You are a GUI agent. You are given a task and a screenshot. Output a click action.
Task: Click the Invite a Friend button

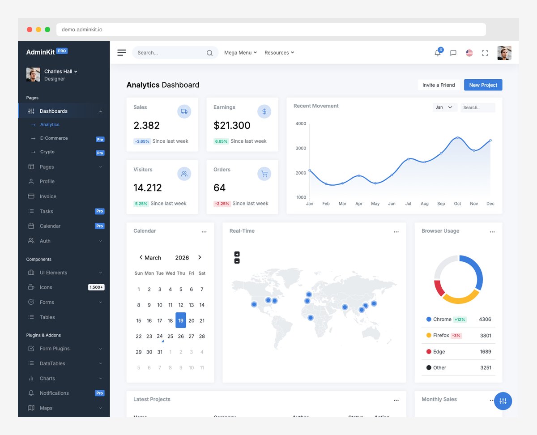click(x=439, y=85)
